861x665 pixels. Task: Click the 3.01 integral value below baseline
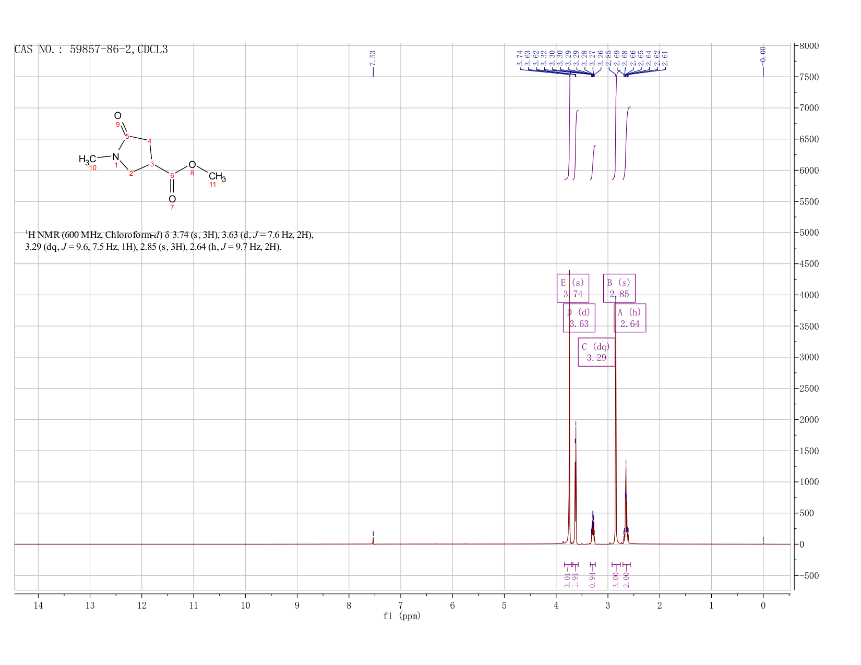click(x=567, y=579)
